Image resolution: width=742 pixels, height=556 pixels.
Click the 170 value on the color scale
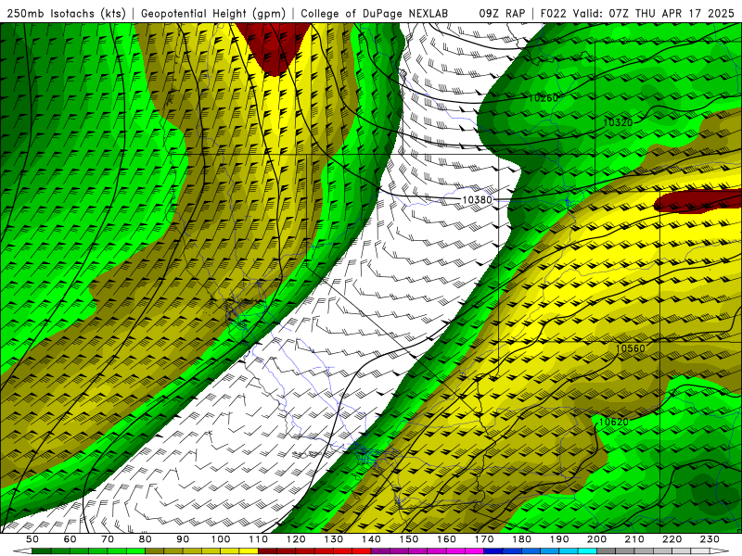click(484, 539)
